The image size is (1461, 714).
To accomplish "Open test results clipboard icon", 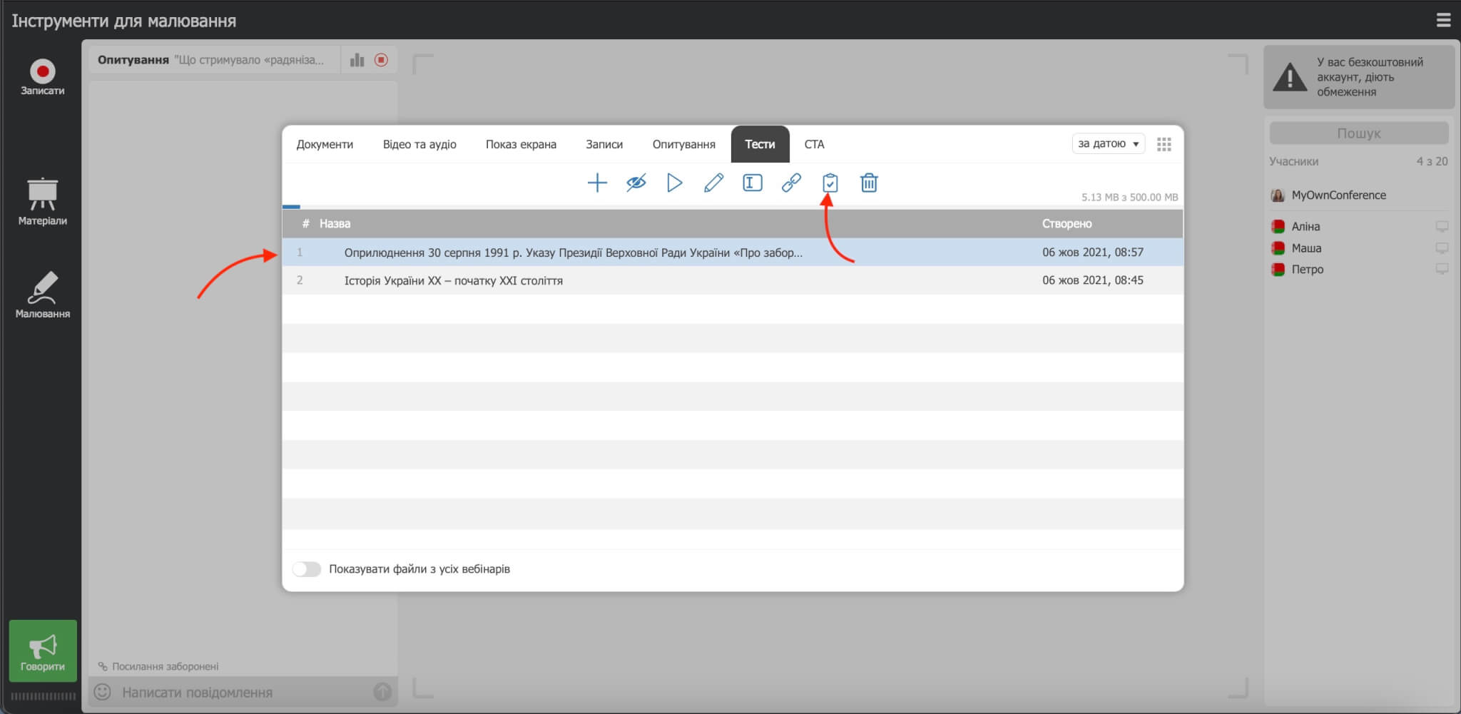I will coord(830,183).
